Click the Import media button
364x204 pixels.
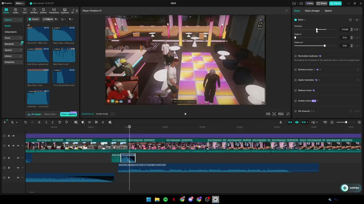(x=34, y=19)
